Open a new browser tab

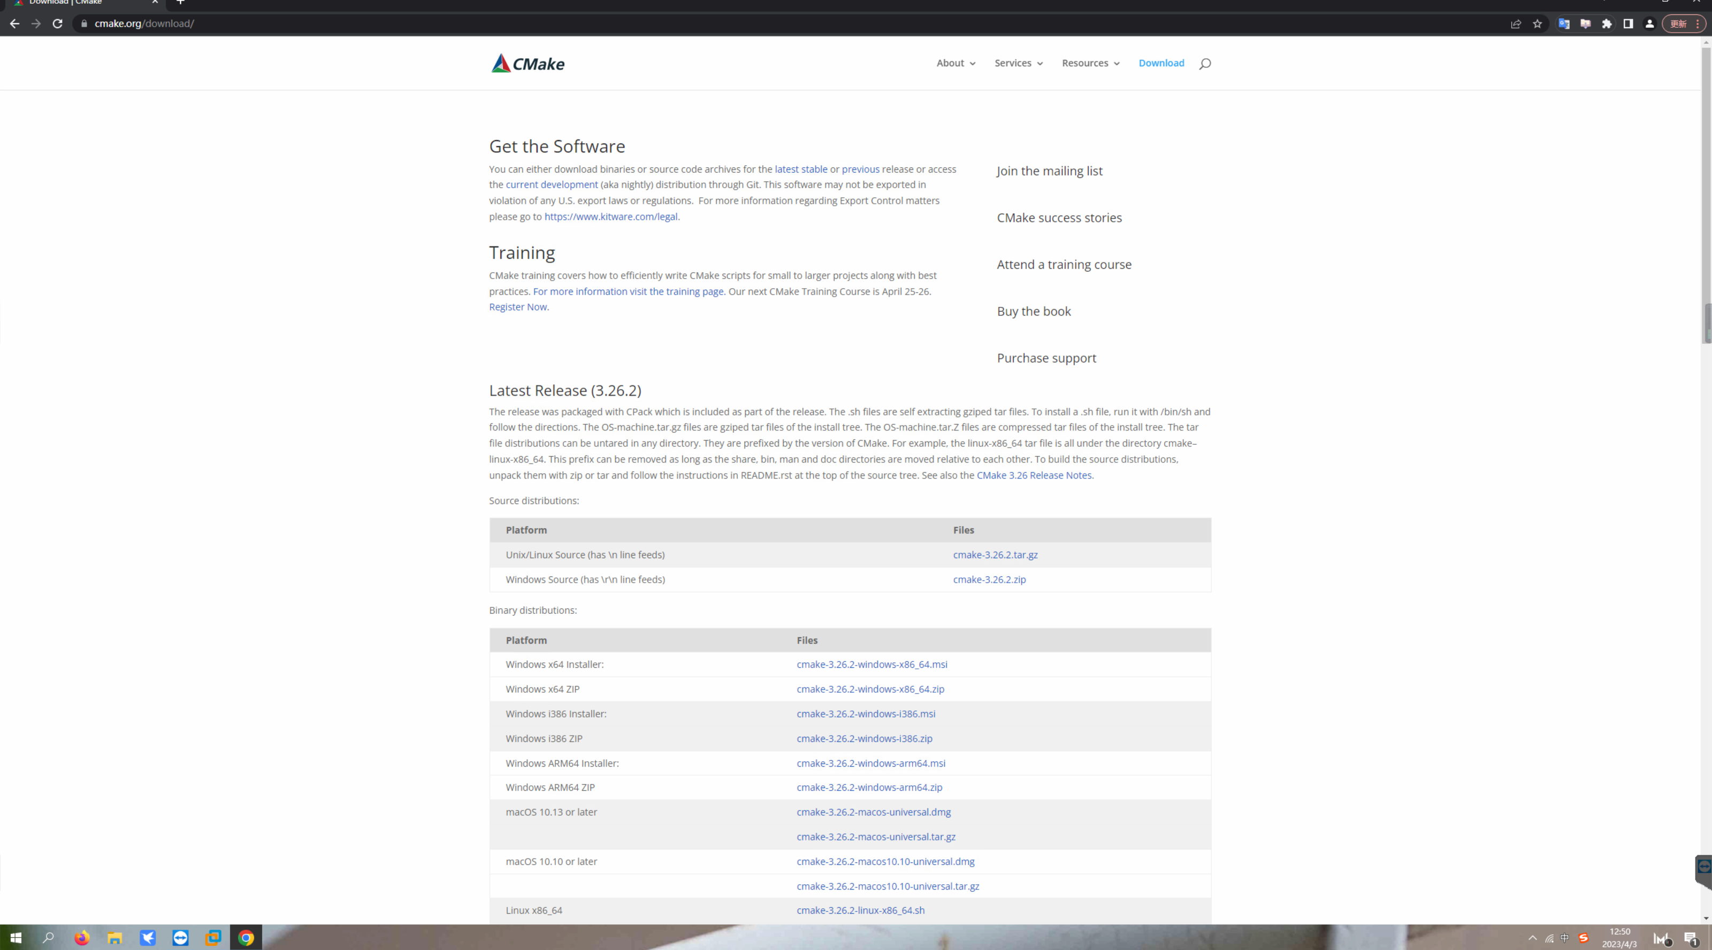click(x=180, y=3)
